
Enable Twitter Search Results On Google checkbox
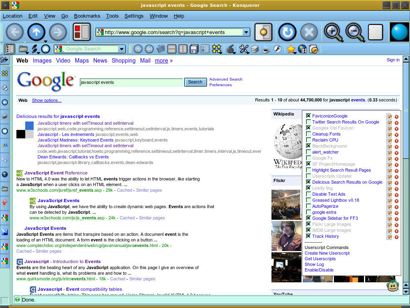(309, 122)
